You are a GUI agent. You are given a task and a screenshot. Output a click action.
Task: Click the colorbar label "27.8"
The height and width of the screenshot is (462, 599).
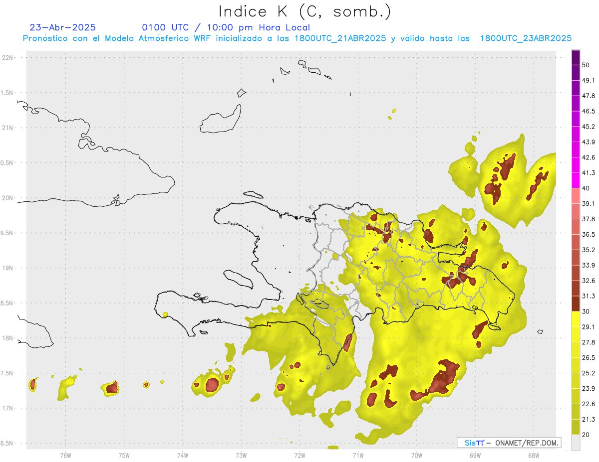(x=589, y=342)
